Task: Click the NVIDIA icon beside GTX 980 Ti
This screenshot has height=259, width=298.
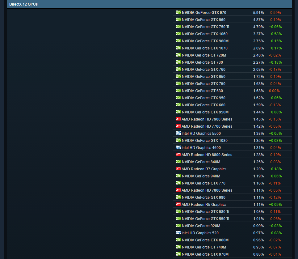Action: tap(178, 211)
